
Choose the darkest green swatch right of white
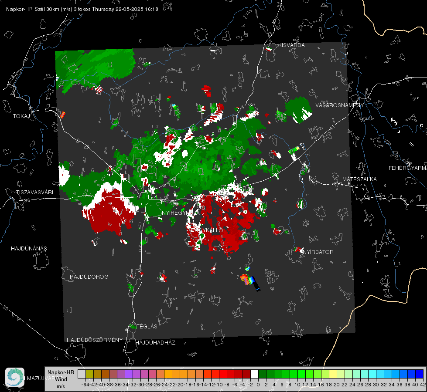pyautogui.click(x=262, y=374)
